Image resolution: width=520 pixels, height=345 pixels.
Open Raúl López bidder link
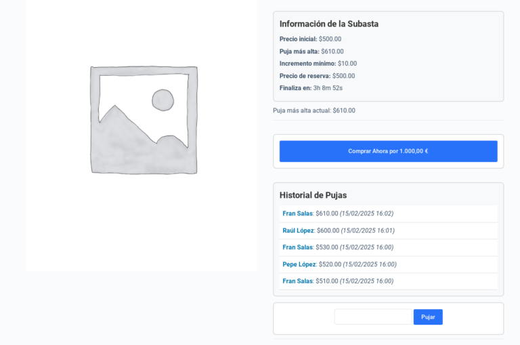tap(298, 230)
